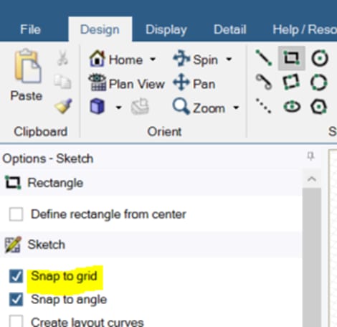Viewport: 337px width, 327px height.
Task: Click the Rectangle icon in Options panel
Action: 13,182
